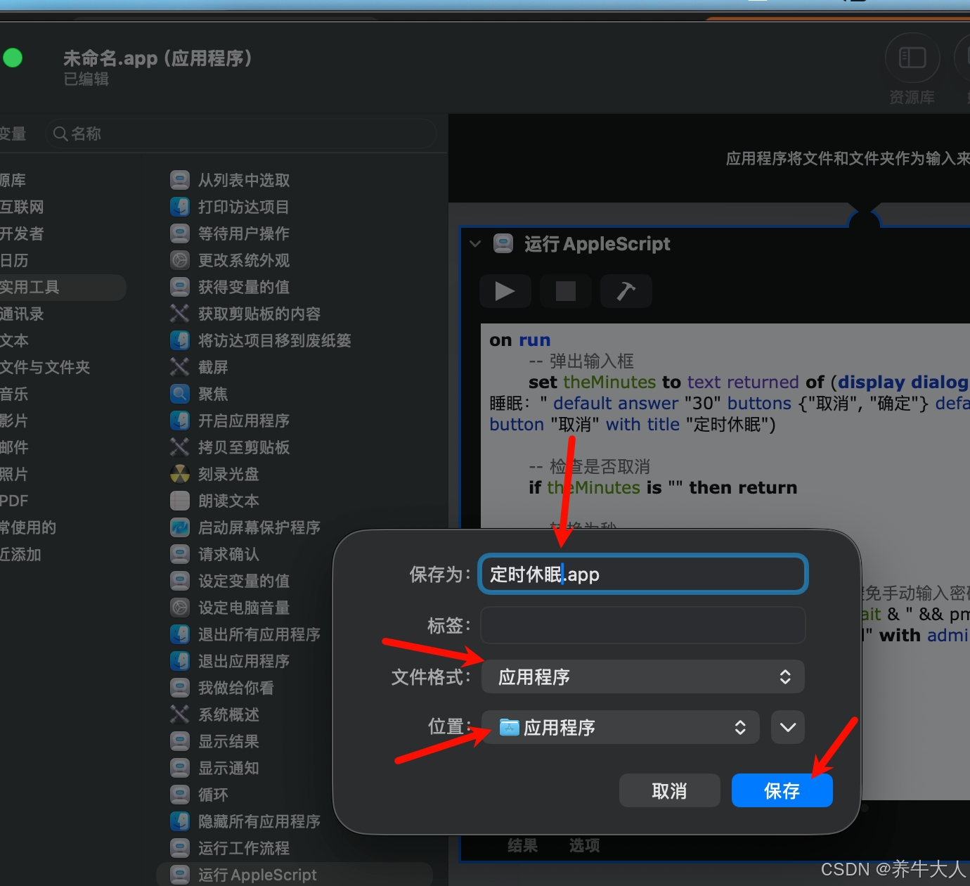Screen dimensions: 970x886
Task: Select the 循环 action
Action: 199,795
